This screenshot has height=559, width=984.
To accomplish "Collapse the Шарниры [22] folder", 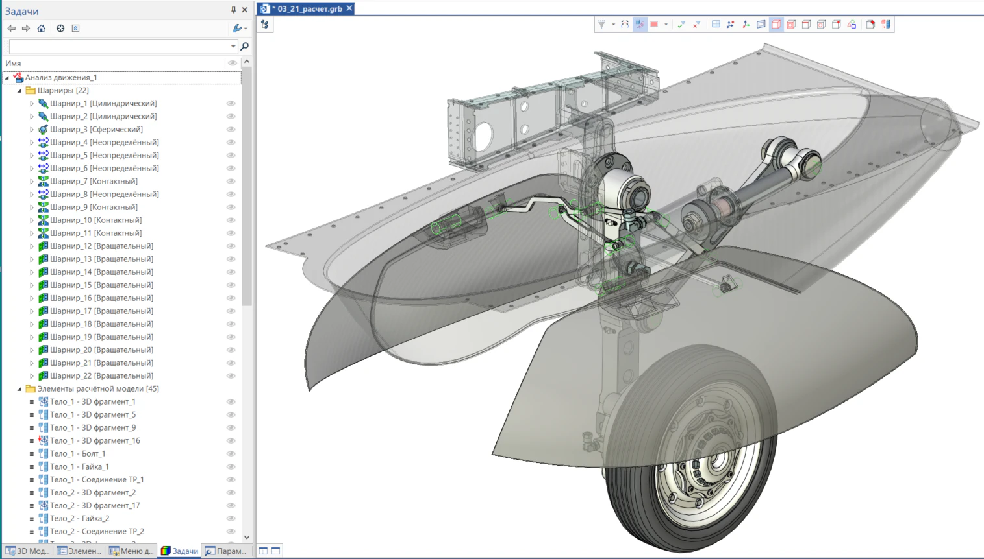I will tap(19, 91).
